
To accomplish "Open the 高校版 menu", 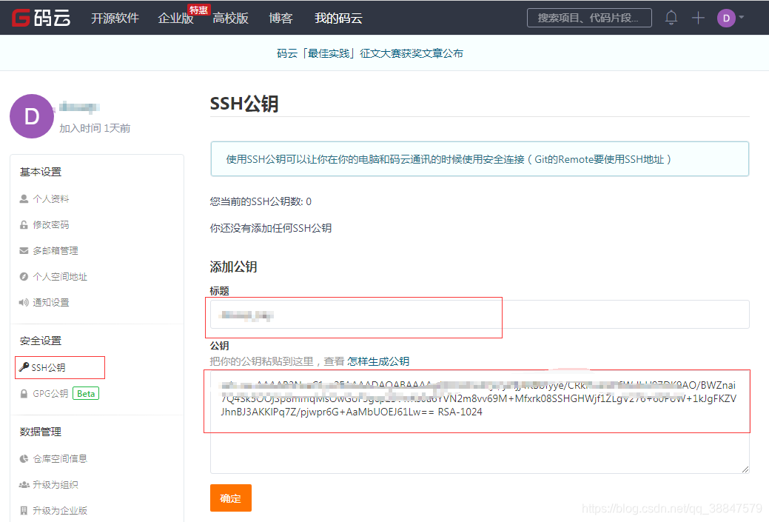I will (230, 19).
